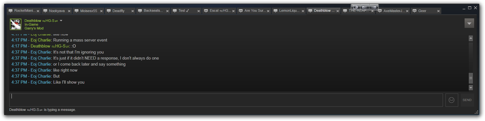The image size is (485, 121).
Task: Close the RocketMani... chat tab
Action: [38, 11]
